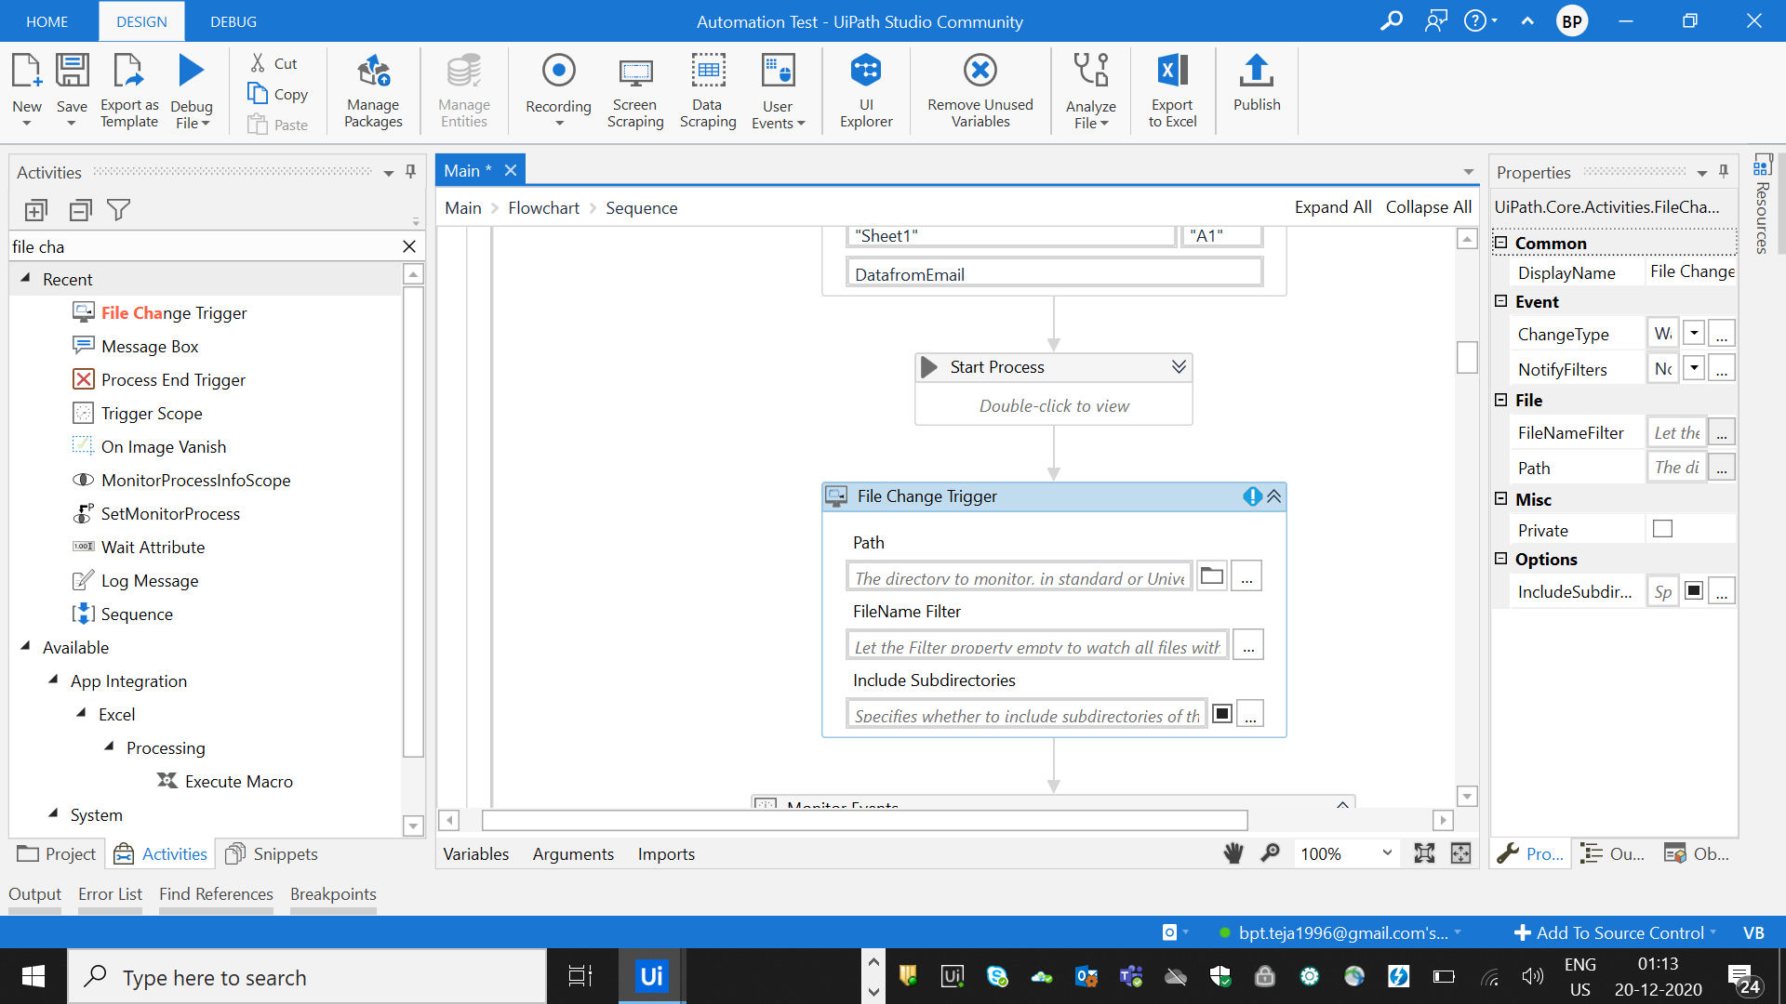
Task: Pin the Properties panel
Action: [x=1724, y=172]
